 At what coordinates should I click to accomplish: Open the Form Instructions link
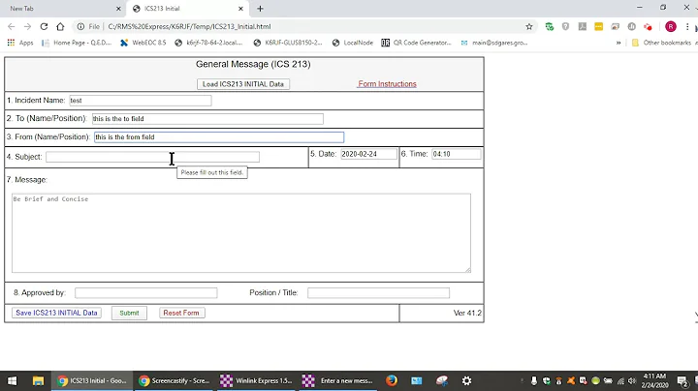[387, 84]
